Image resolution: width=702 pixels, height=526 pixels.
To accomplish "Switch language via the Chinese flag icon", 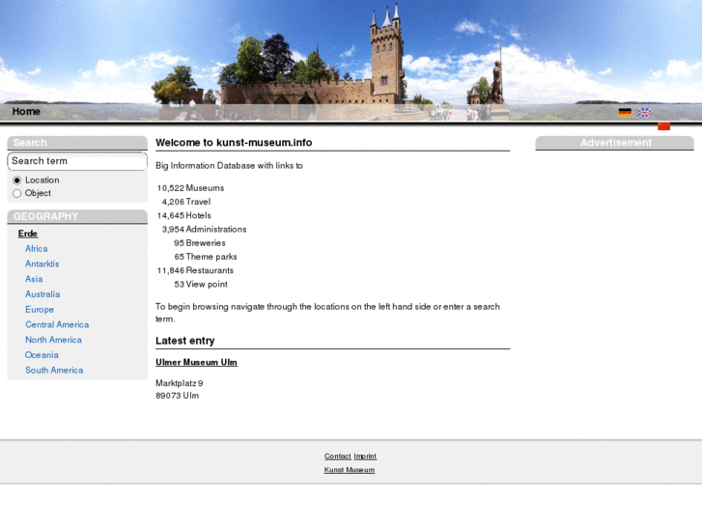I will pyautogui.click(x=663, y=126).
